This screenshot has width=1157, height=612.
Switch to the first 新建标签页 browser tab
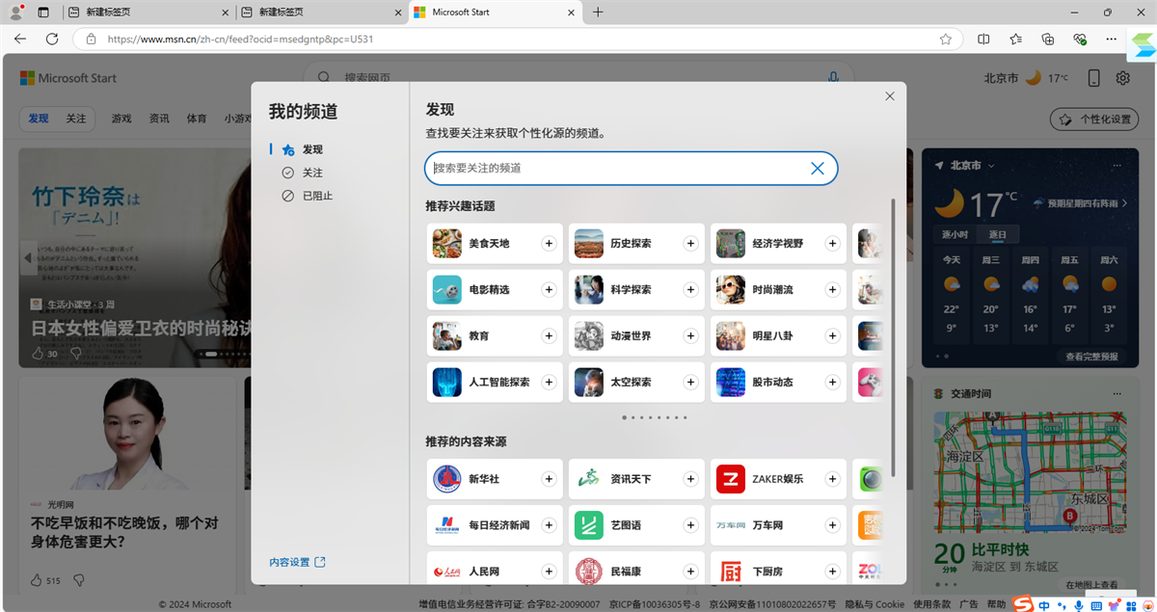(148, 13)
